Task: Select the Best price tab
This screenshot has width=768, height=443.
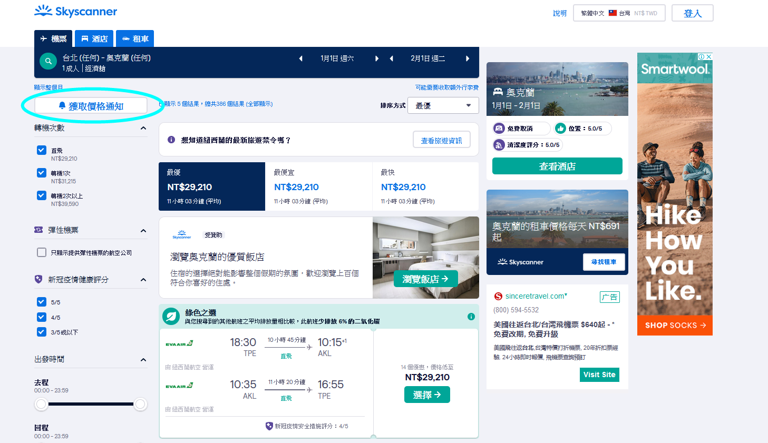Action: [x=212, y=186]
